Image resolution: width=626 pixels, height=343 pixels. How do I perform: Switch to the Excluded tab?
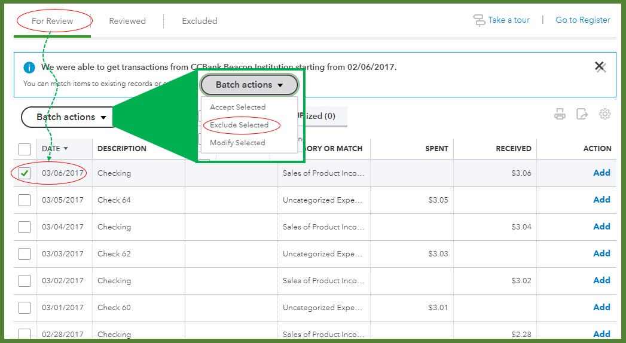click(200, 21)
